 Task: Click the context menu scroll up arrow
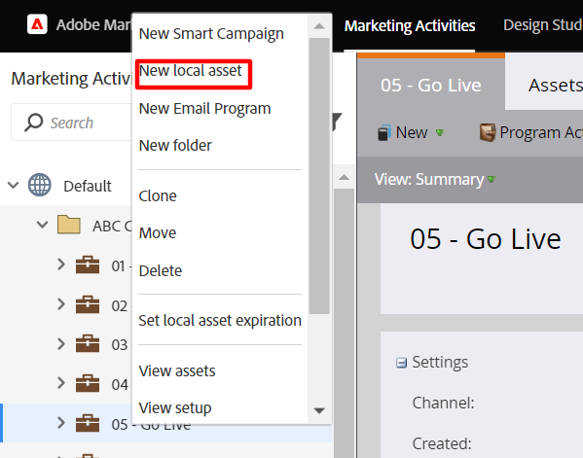tap(319, 26)
